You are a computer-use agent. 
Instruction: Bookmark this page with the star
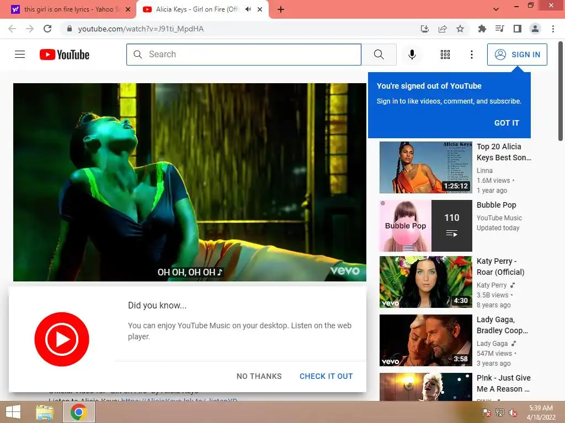click(x=460, y=29)
